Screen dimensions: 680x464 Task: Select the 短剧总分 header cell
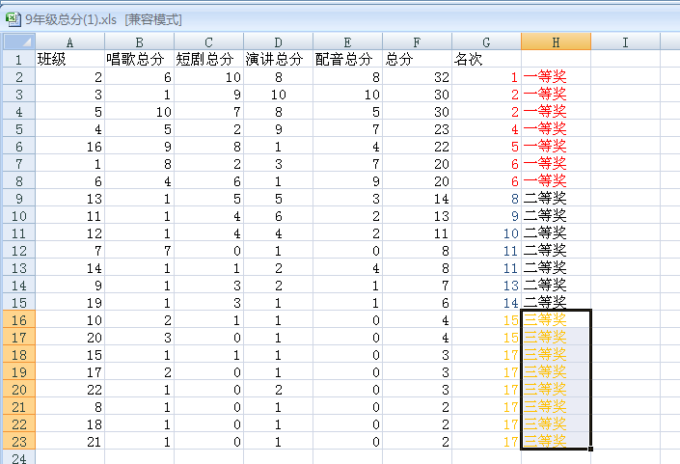[208, 59]
